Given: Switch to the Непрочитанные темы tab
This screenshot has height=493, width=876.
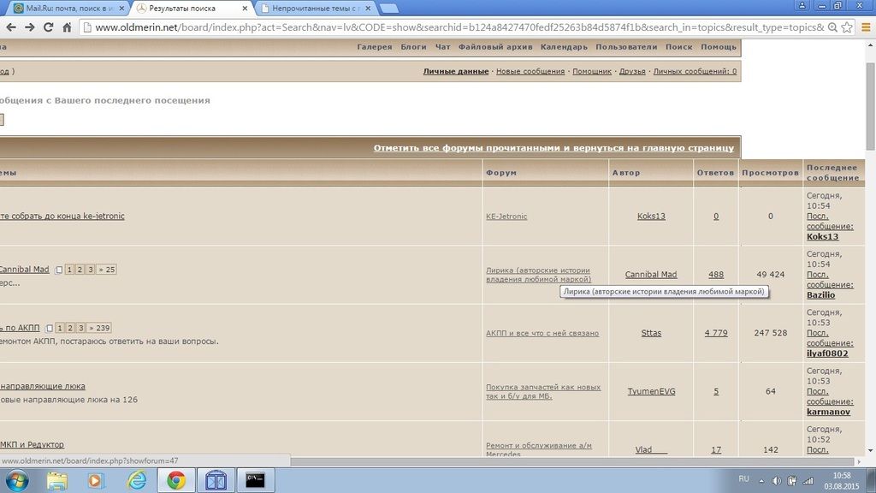Looking at the screenshot, I should point(313,9).
